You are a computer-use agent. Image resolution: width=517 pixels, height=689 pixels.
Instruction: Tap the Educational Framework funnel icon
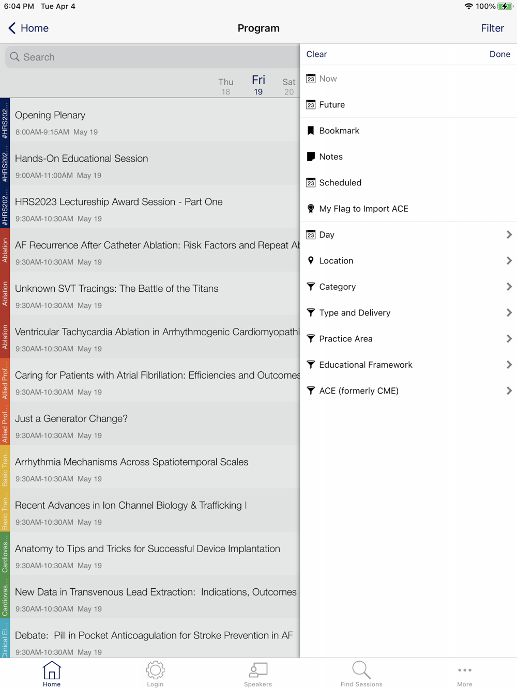[311, 365]
